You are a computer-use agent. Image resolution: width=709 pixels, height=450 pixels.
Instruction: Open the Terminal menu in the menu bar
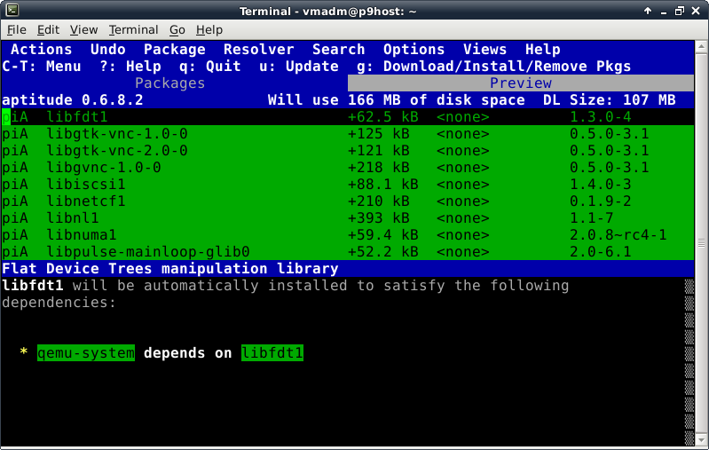133,30
